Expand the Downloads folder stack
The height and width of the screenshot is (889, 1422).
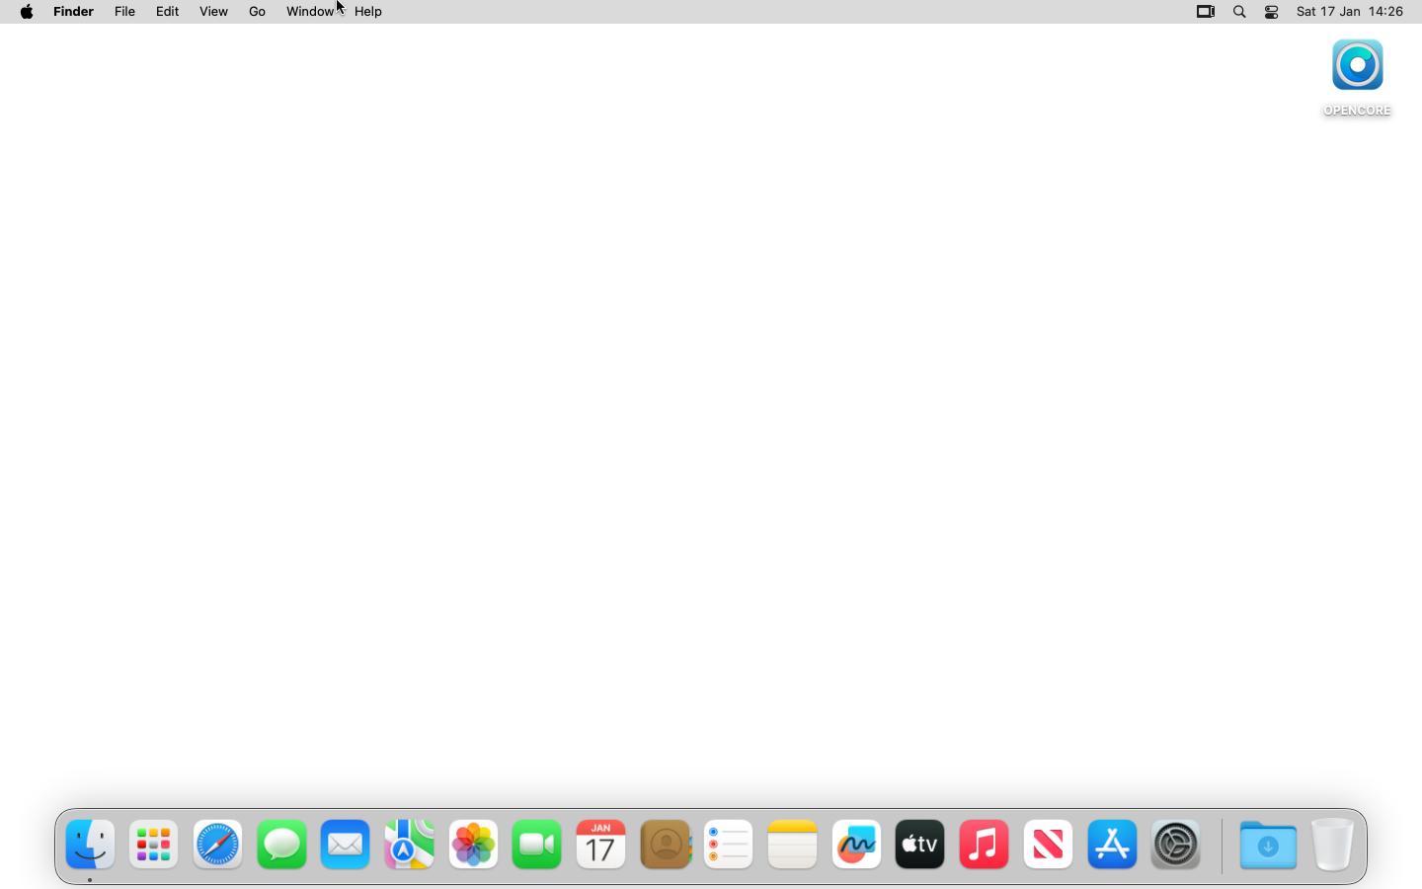pos(1268,845)
